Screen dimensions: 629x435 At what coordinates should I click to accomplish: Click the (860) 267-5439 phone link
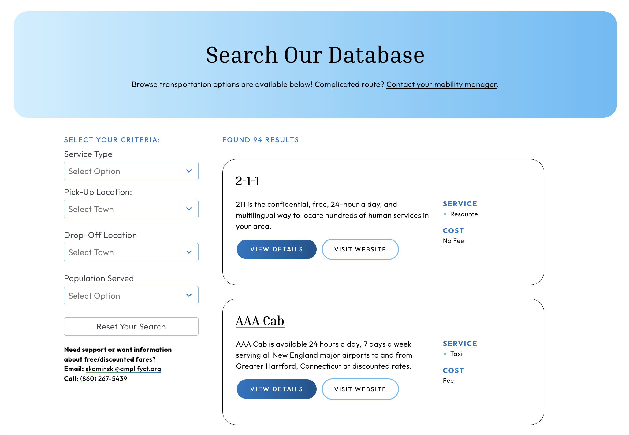coord(103,378)
